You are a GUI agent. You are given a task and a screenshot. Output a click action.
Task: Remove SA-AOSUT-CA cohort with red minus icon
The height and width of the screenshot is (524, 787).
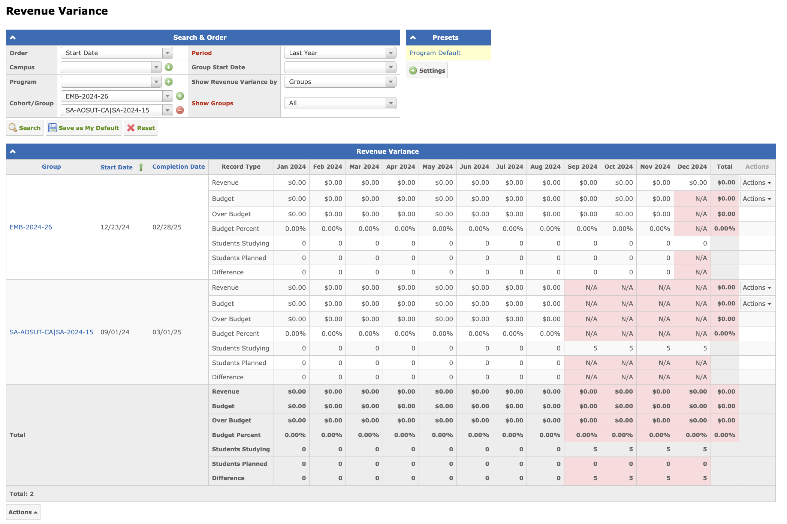pyautogui.click(x=180, y=110)
